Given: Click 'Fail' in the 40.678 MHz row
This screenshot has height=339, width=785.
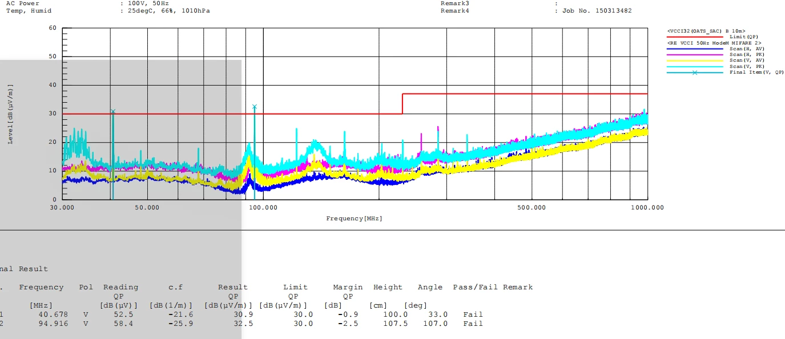Looking at the screenshot, I should (473, 314).
